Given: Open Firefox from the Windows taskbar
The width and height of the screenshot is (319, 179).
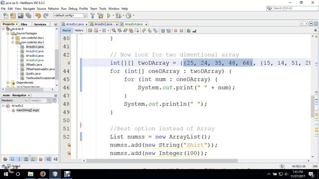Looking at the screenshot, I should coord(43,174).
